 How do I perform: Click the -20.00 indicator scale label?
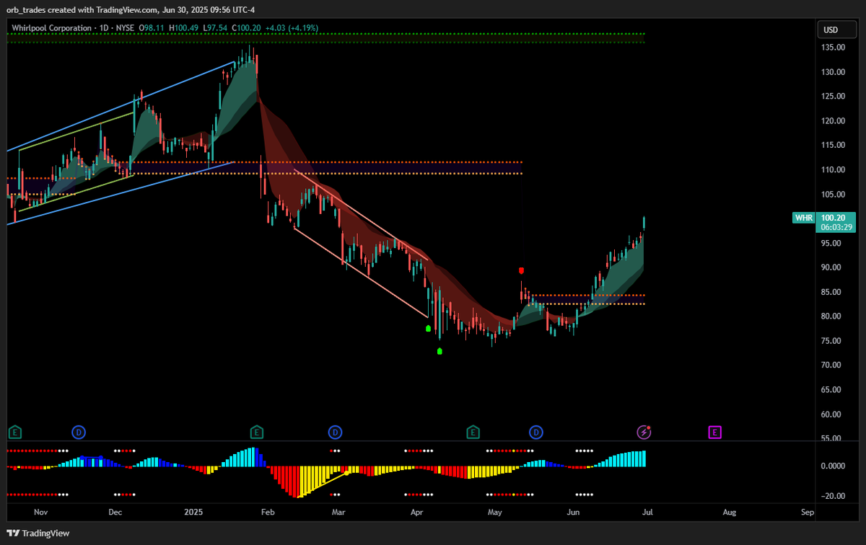tap(833, 496)
